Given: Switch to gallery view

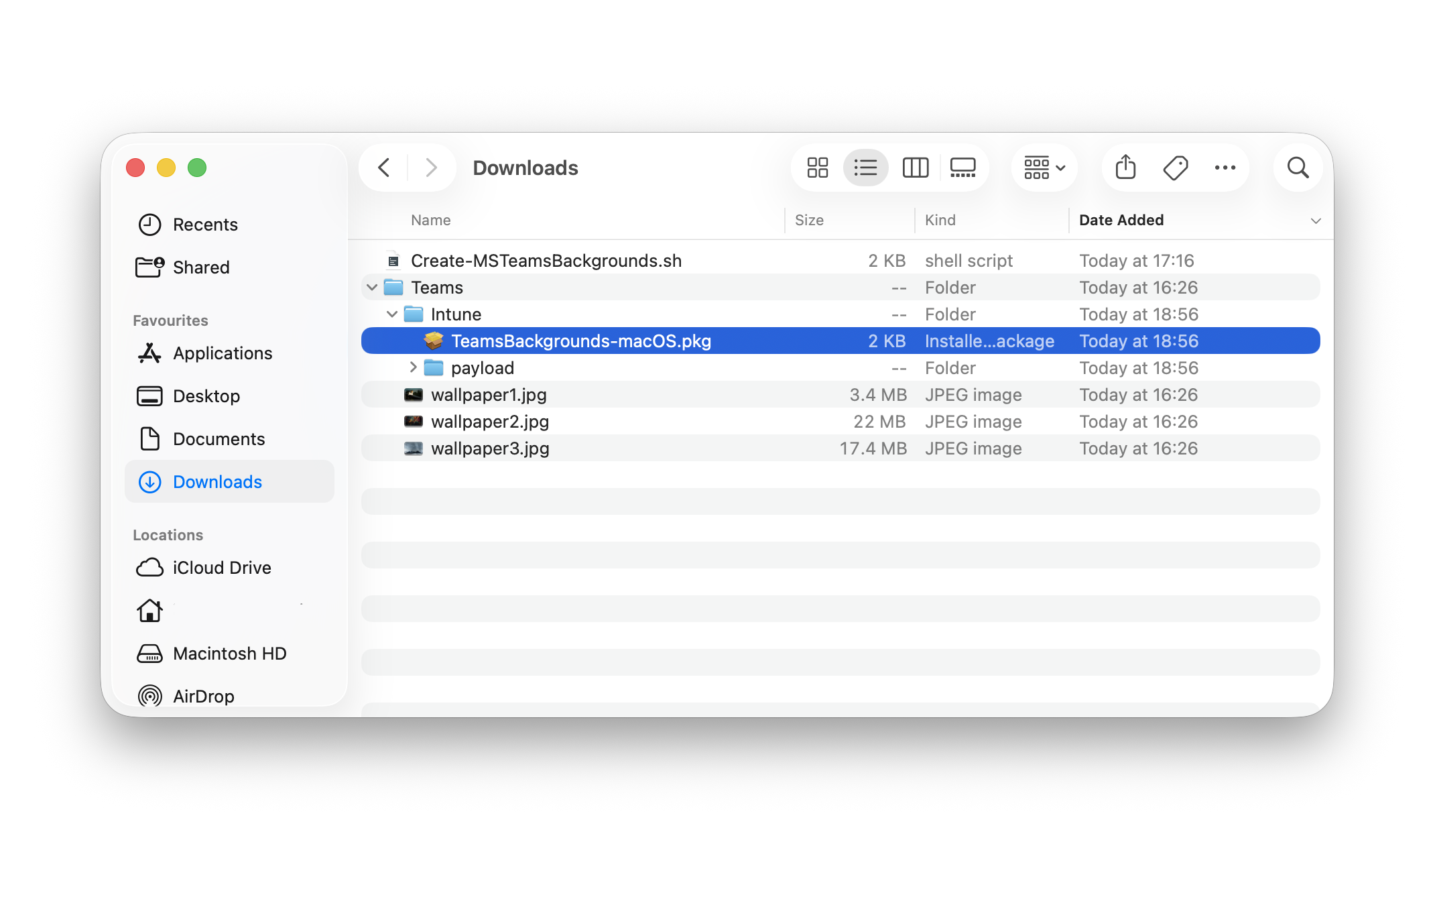Looking at the screenshot, I should click(962, 168).
